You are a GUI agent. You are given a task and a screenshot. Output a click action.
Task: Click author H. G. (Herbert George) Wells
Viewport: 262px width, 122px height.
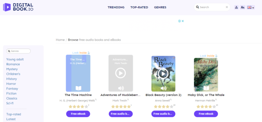[x=77, y=101]
